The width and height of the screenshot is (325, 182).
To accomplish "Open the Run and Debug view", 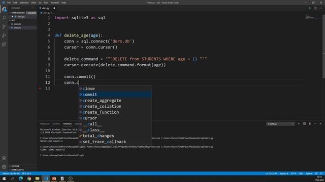I will [4, 35].
